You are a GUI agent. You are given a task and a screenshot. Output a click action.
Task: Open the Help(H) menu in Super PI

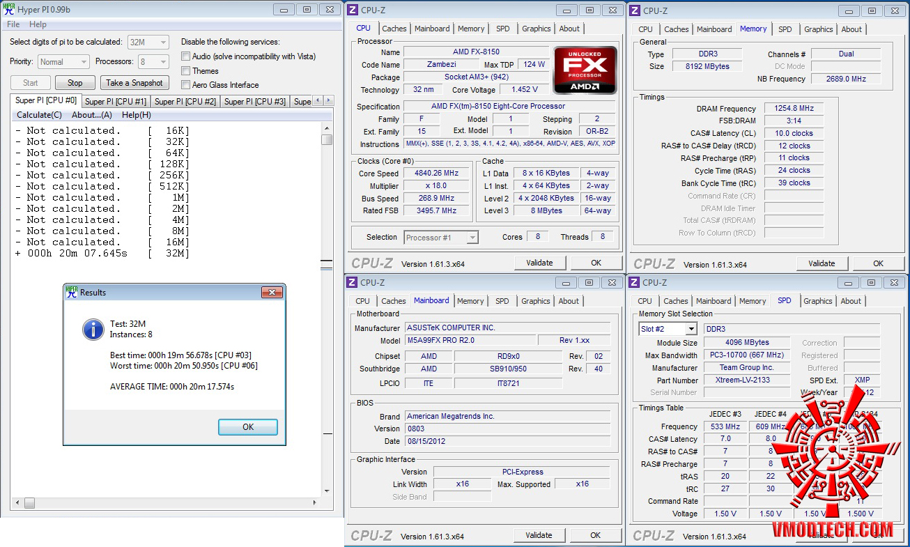pyautogui.click(x=137, y=115)
